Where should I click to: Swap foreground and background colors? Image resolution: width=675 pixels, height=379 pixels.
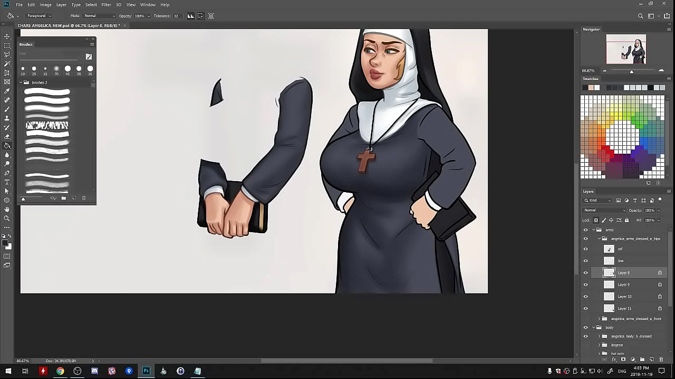(x=10, y=238)
